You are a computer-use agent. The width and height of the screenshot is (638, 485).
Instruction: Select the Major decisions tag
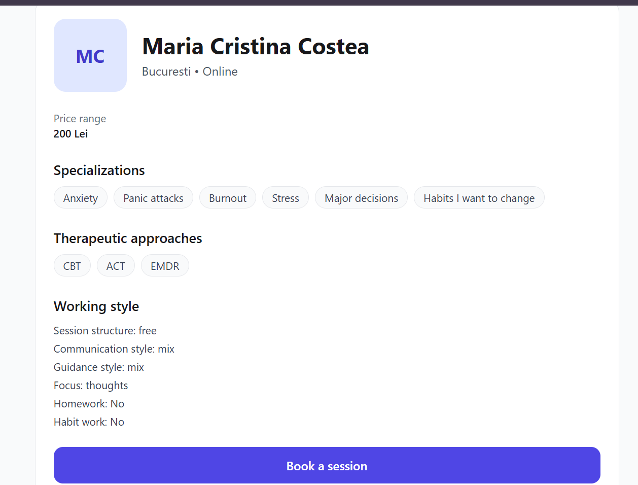point(361,198)
